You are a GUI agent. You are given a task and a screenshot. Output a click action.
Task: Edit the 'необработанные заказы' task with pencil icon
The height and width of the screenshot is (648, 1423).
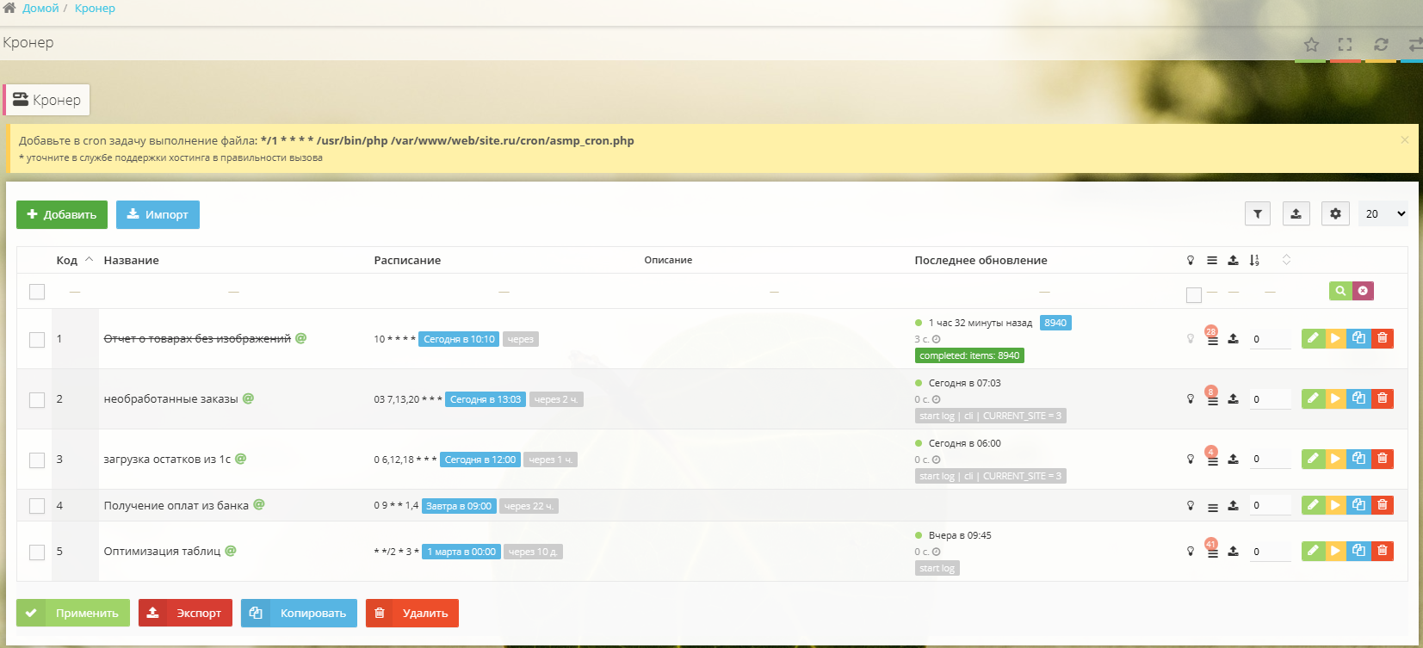pyautogui.click(x=1313, y=398)
